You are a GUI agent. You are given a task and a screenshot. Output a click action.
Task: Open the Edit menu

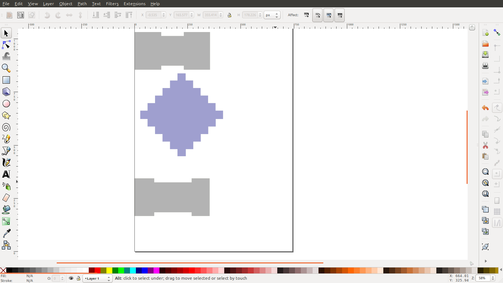(18, 4)
